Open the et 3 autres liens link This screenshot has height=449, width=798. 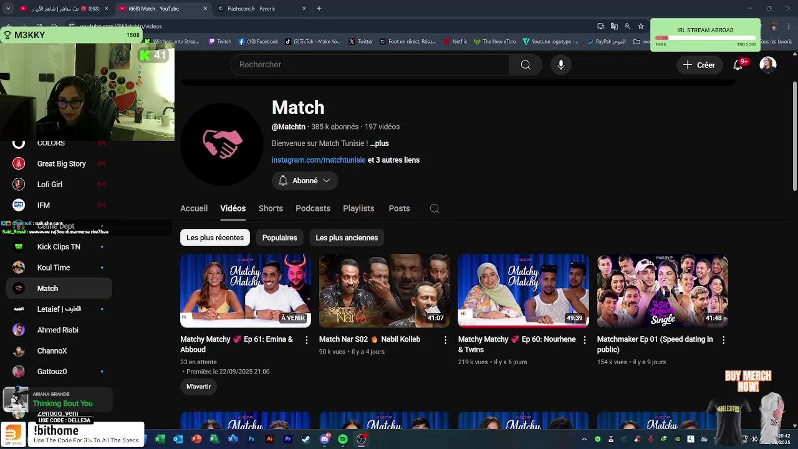click(393, 160)
